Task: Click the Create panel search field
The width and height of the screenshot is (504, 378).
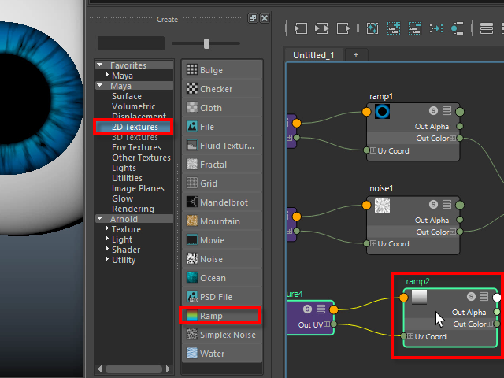Action: (x=131, y=43)
